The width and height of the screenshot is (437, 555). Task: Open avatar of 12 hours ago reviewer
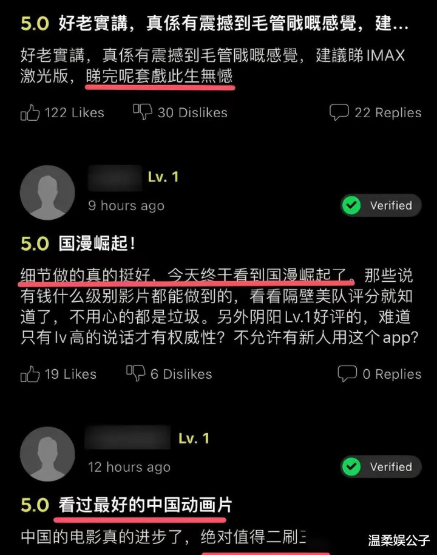[47, 454]
